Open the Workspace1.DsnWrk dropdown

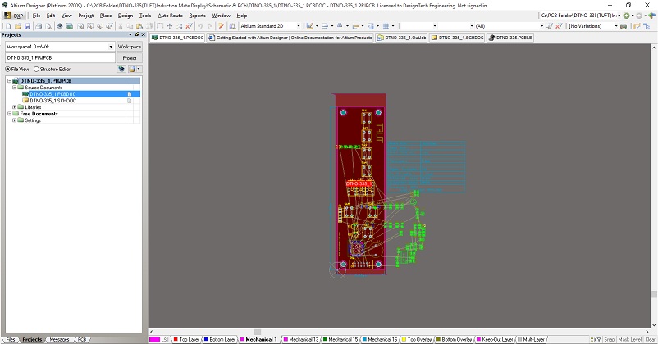[x=111, y=47]
